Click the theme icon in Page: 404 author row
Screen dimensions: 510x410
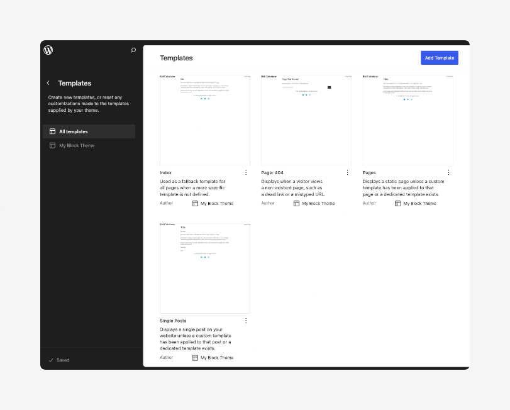(296, 204)
